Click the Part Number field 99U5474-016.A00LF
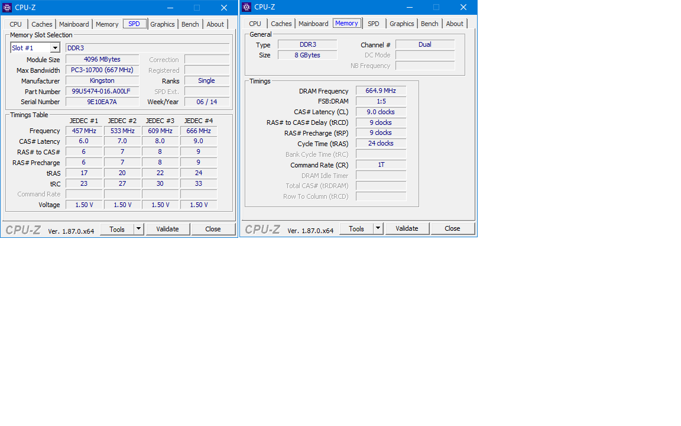This screenshot has height=426, width=681. point(102,92)
